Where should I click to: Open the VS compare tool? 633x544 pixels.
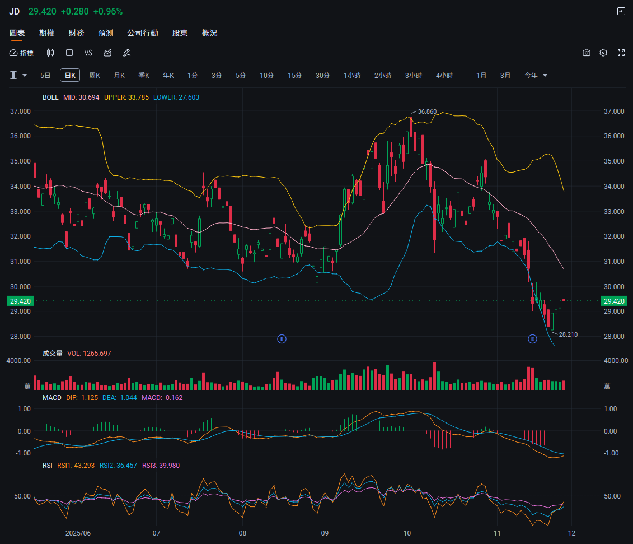point(88,53)
